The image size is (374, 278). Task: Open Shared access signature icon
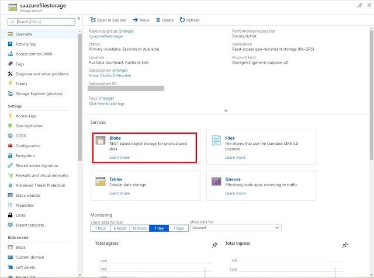tap(10, 165)
